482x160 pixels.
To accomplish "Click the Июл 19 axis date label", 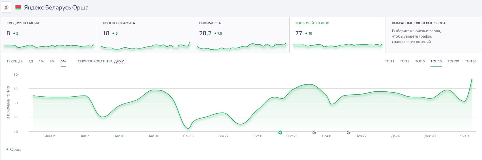I will (x=50, y=136).
